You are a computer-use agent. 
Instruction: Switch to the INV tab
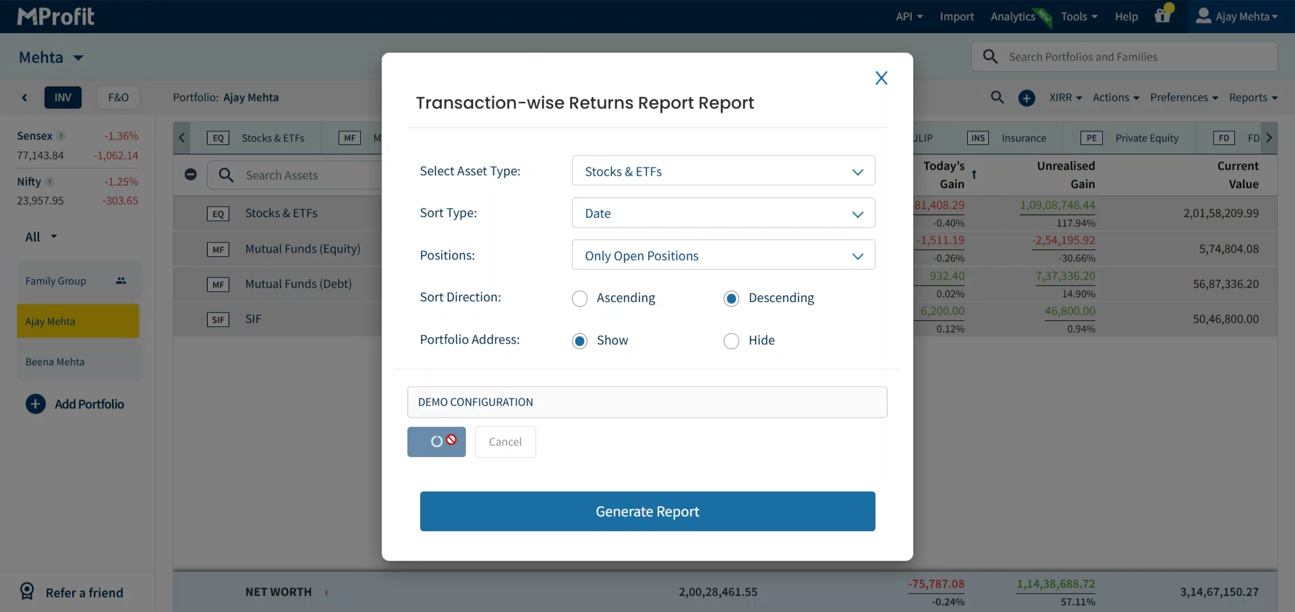click(x=63, y=98)
